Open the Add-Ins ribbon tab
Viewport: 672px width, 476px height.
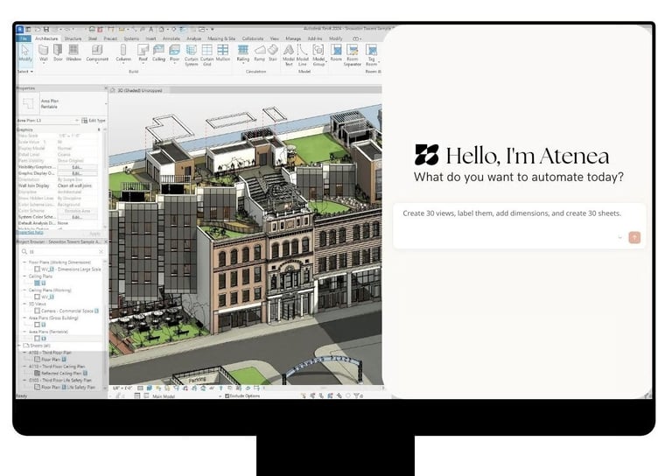315,38
